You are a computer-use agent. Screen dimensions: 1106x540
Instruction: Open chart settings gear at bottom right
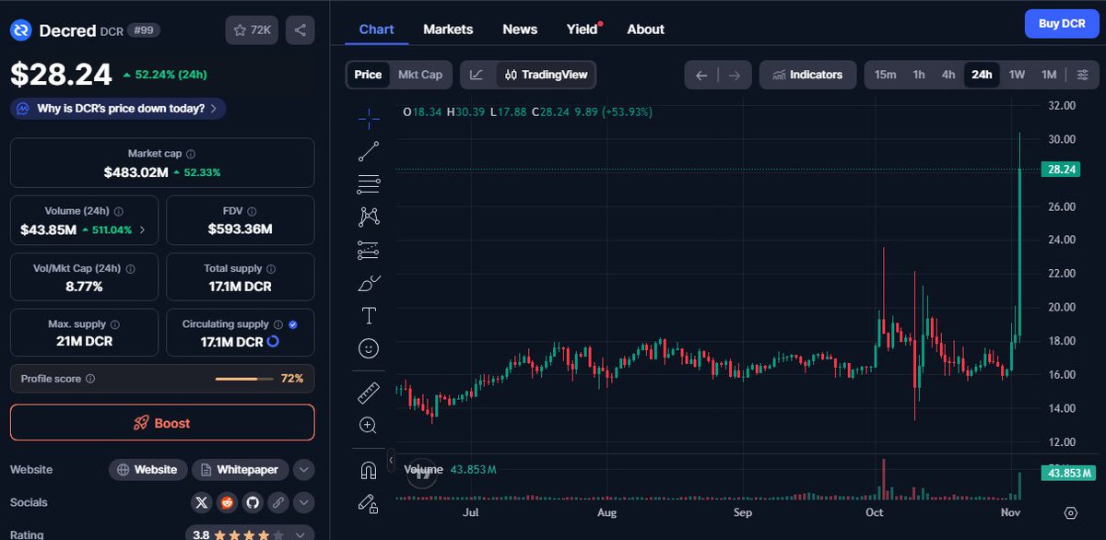pos(1070,513)
